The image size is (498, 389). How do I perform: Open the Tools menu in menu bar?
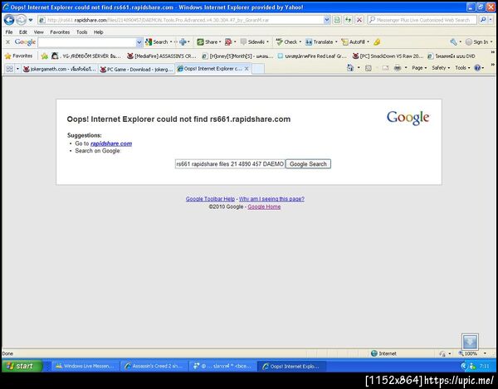(81, 32)
